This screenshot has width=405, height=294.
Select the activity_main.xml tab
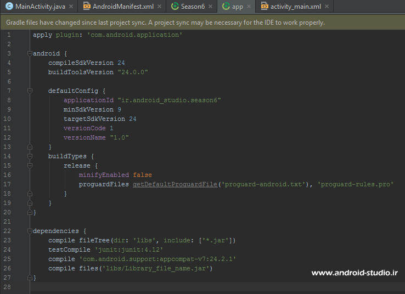point(295,7)
